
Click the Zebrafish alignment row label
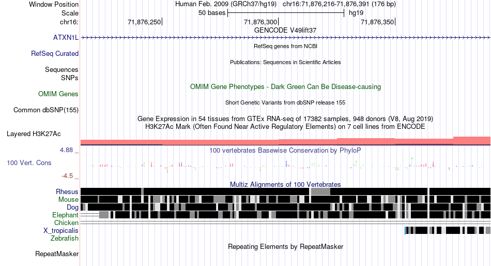[x=65, y=239]
